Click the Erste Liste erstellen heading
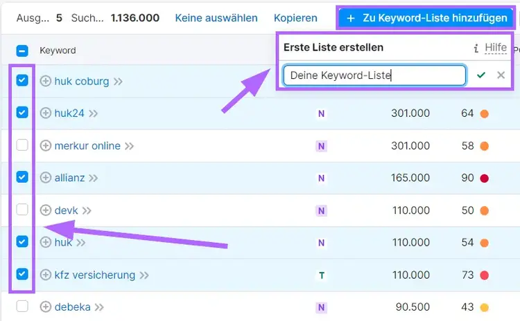 pyautogui.click(x=333, y=47)
